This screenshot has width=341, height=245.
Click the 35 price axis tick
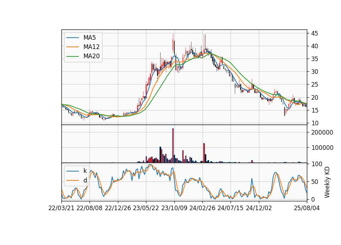(x=314, y=59)
